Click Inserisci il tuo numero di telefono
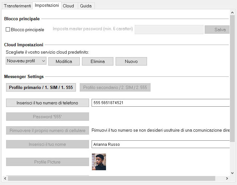Viewport: 237px width, 185px height. click(47, 103)
